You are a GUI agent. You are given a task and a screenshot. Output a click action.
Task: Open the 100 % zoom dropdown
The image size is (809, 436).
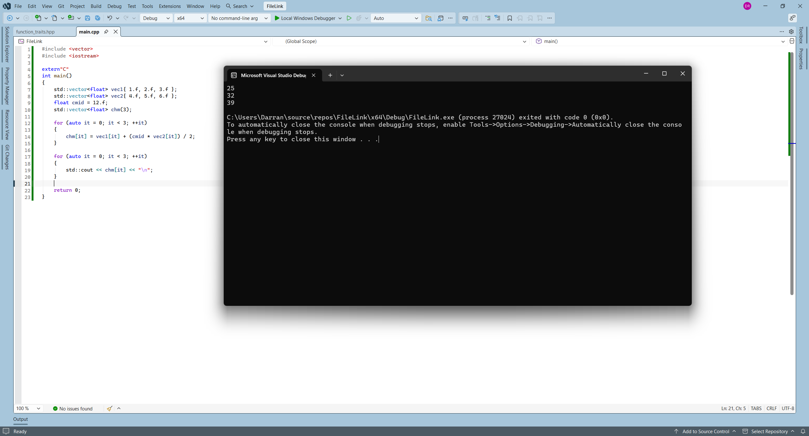coord(28,409)
